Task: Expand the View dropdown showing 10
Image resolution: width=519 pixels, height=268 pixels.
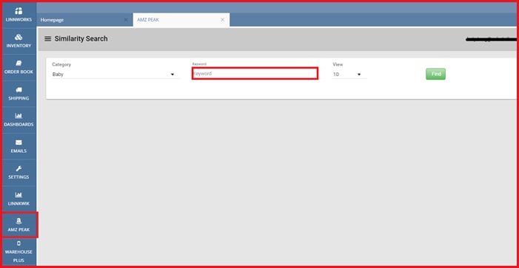Action: pos(349,75)
